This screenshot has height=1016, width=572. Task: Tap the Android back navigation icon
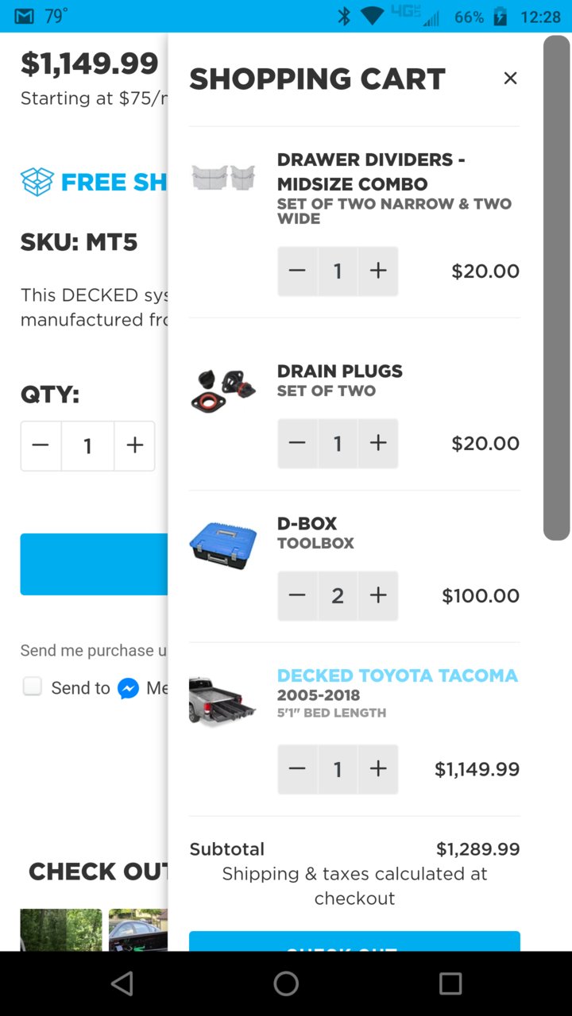click(x=122, y=983)
